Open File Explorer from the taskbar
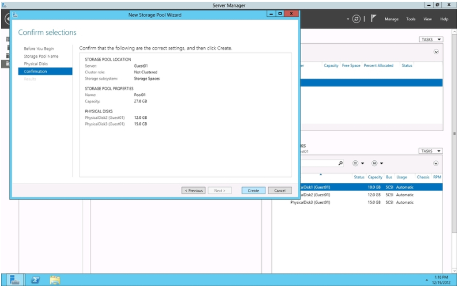Screen dimensions: 460x289 tap(55, 280)
